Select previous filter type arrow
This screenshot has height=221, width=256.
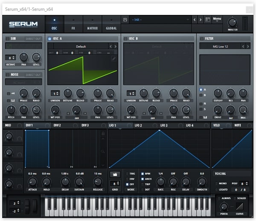tap(243, 47)
